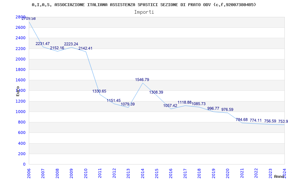This screenshot has width=288, height=180.
Task: Select year 2007 on the x-axis
Action: point(43,174)
